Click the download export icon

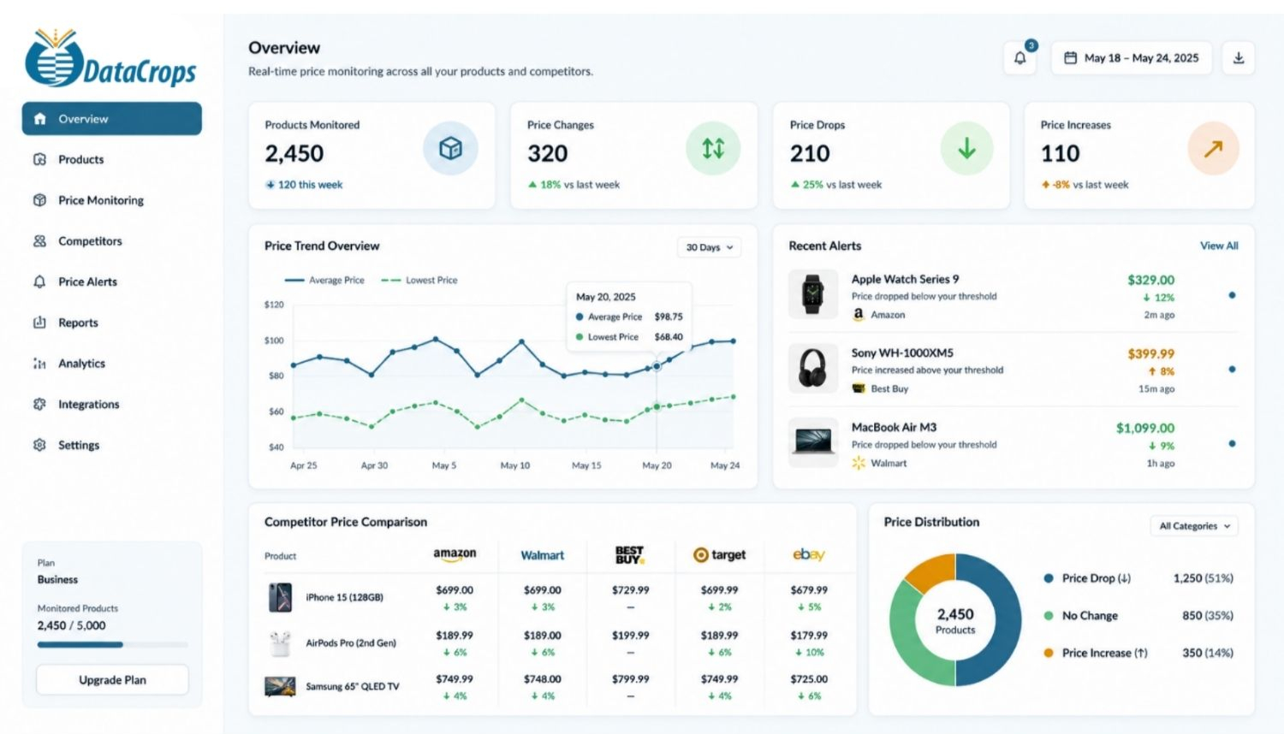point(1238,58)
